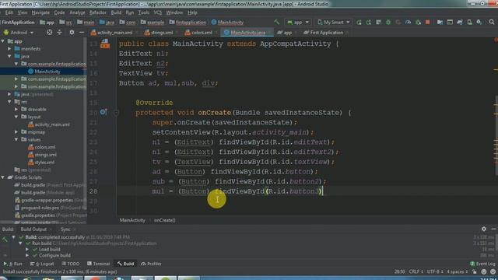The height and width of the screenshot is (280, 498).
Task: Open the Build menu
Action: [116, 12]
